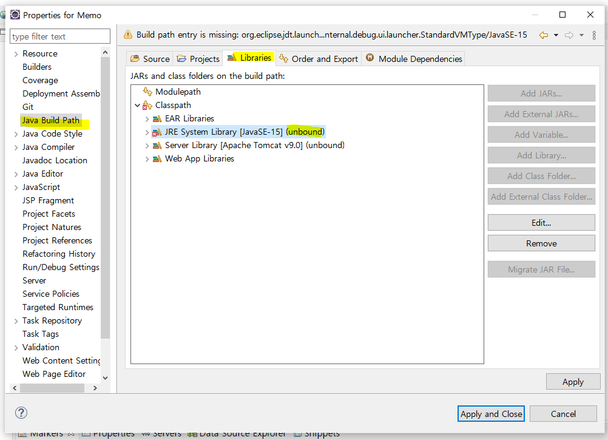The height and width of the screenshot is (440, 608).
Task: Expand the Java Compiler category
Action: (x=16, y=147)
